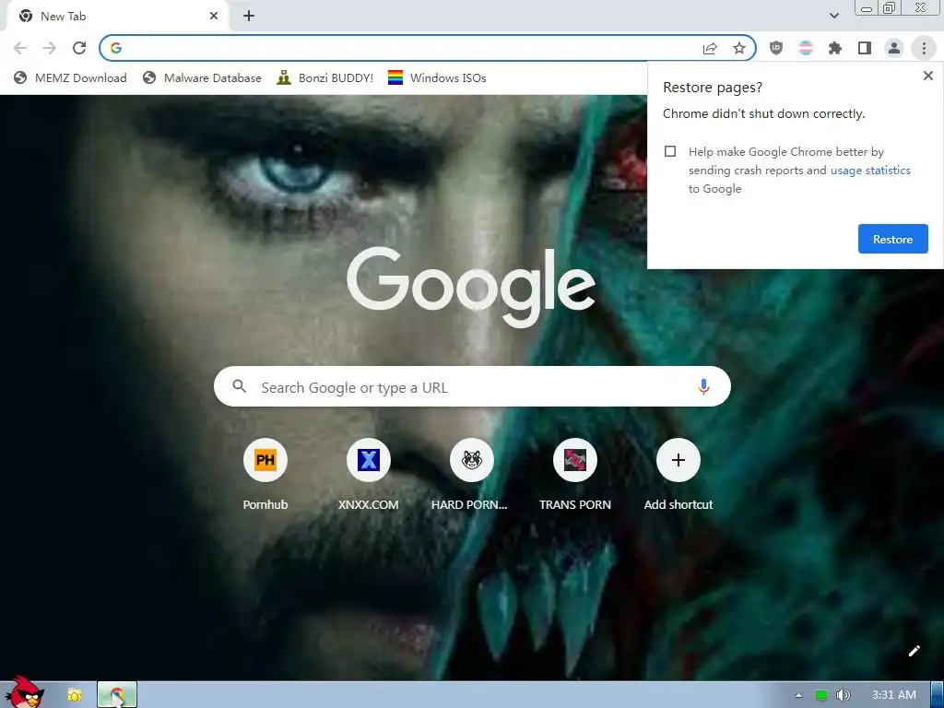Image resolution: width=944 pixels, height=708 pixels.
Task: Open the pinned folder taskbar icon
Action: point(74,695)
